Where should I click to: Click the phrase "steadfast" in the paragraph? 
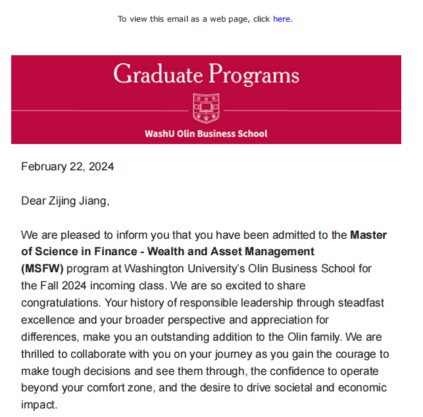click(x=361, y=303)
